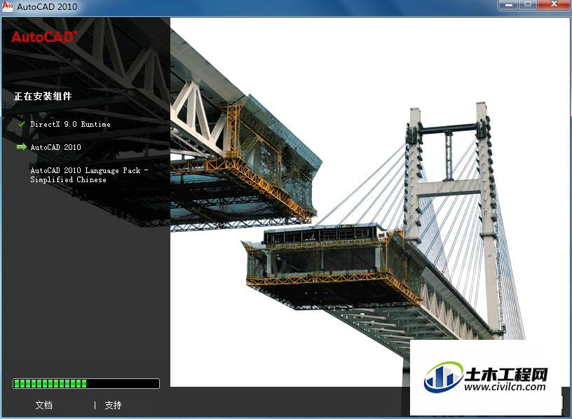The height and width of the screenshot is (419, 572).
Task: Maximize the AutoCAD 2010 installer window
Action: click(528, 5)
